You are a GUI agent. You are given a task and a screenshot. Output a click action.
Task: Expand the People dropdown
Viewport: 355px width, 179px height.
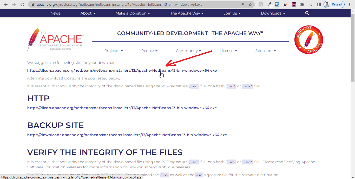pyautogui.click(x=149, y=51)
